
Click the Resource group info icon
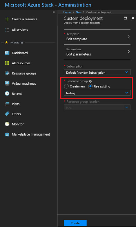90,81
